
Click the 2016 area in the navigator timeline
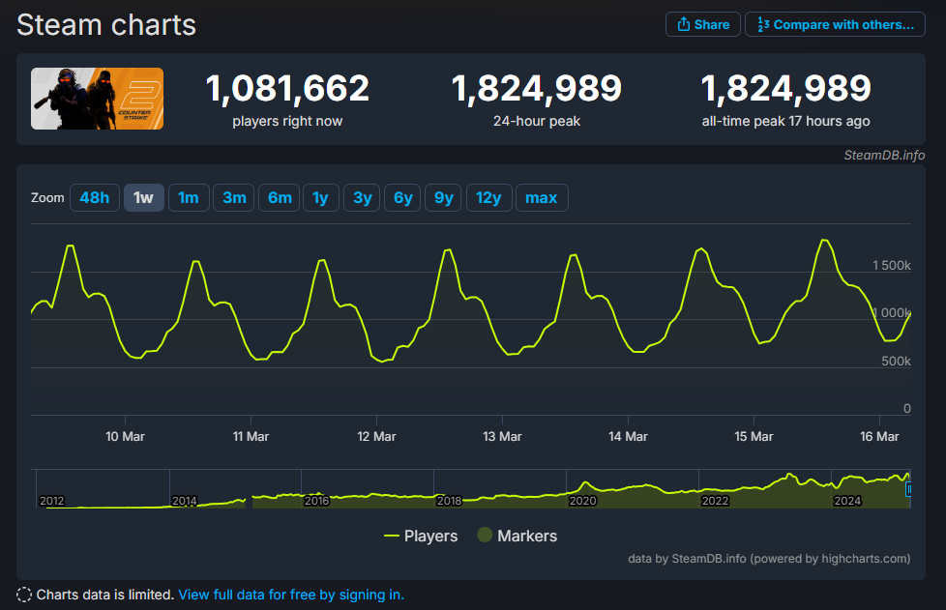(x=316, y=501)
